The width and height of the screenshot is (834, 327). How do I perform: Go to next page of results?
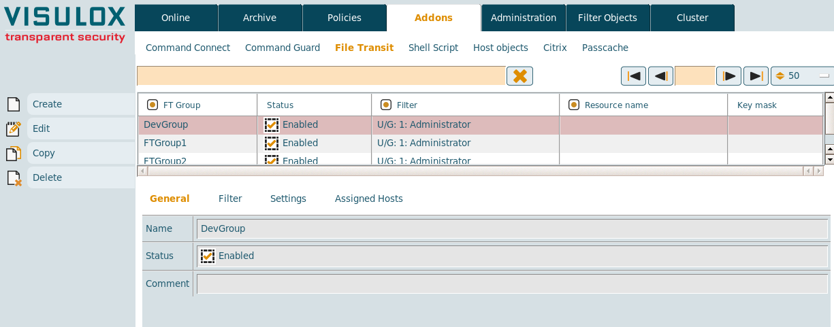728,76
